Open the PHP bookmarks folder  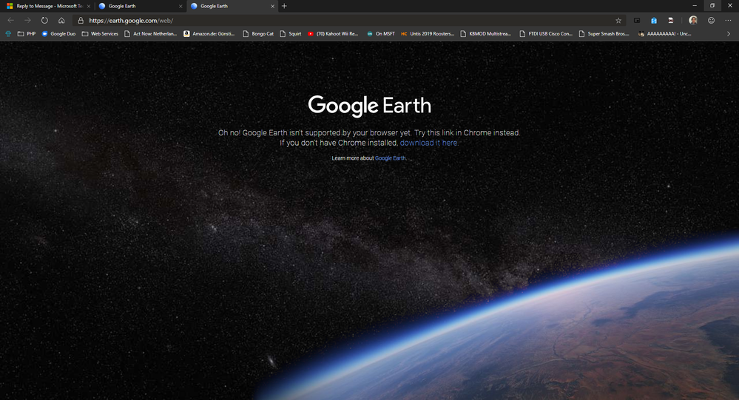[x=27, y=34]
